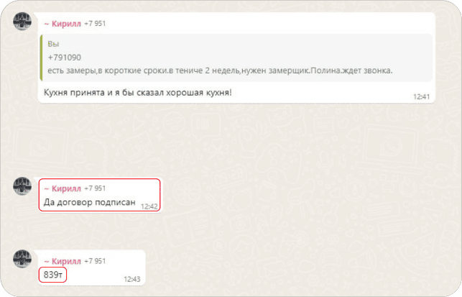Click green bar at left of quoted reply

pos(42,57)
